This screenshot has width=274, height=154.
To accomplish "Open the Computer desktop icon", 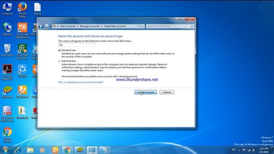I will click(x=7, y=9).
